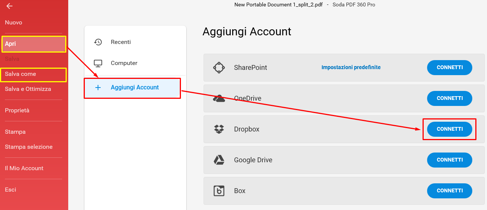Click the SharePoint logo icon

219,68
